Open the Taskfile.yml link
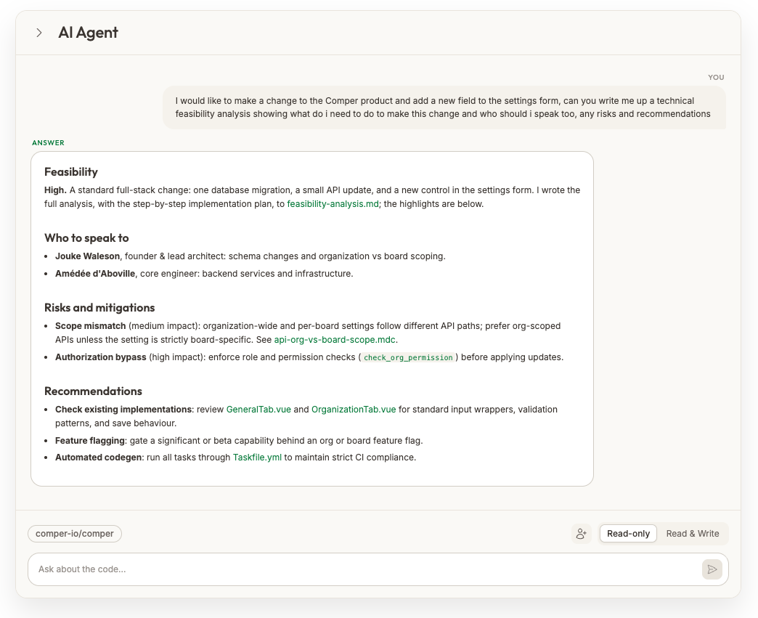Viewport: 758px width, 618px height. tap(257, 458)
